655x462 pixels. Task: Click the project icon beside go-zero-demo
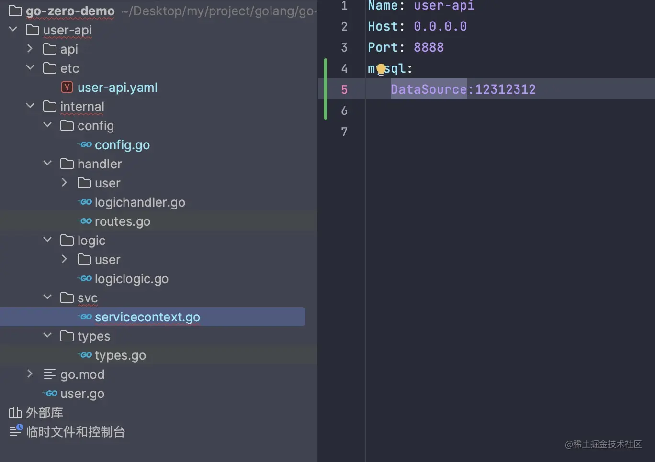click(15, 11)
